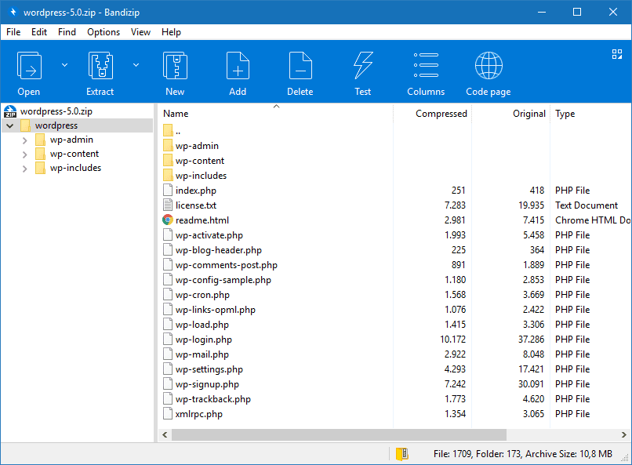The width and height of the screenshot is (632, 465).
Task: Open the Help menu
Action: [x=171, y=32]
